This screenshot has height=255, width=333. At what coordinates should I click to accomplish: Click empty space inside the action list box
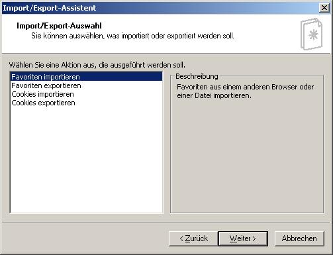pyautogui.click(x=86, y=159)
